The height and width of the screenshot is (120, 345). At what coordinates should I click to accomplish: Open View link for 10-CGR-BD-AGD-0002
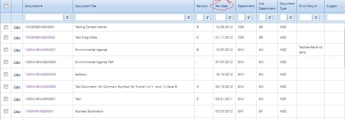click(x=17, y=38)
